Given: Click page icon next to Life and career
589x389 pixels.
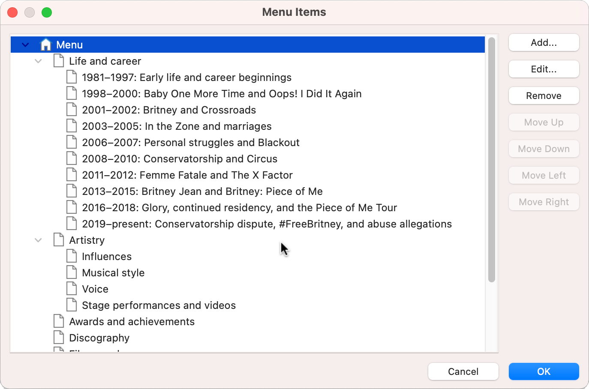Looking at the screenshot, I should [x=59, y=61].
